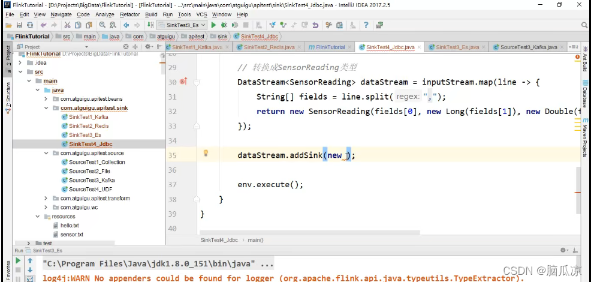
Task: Click the Open file toolbar icon
Action: (8, 25)
